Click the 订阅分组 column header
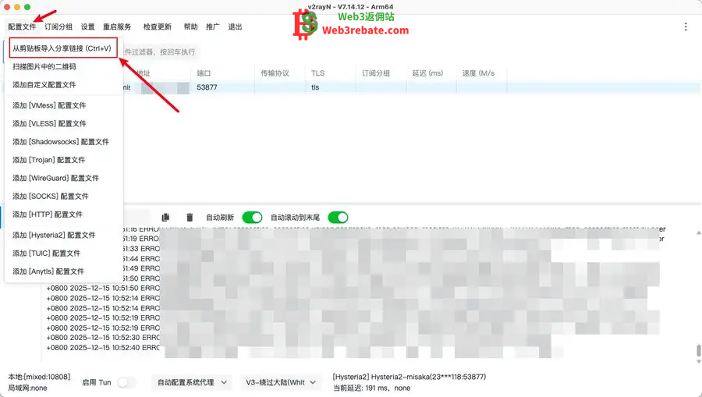 (381, 73)
